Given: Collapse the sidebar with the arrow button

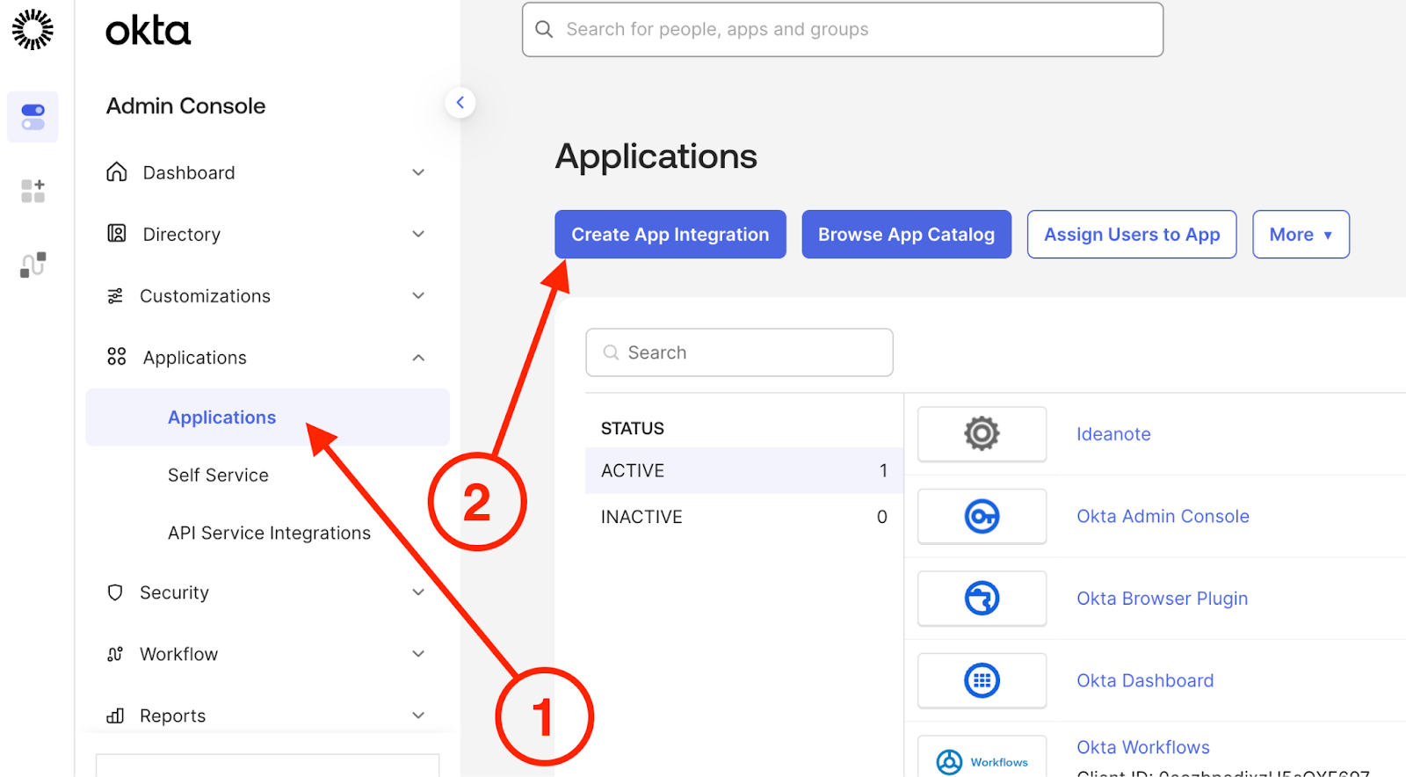Looking at the screenshot, I should click(460, 102).
